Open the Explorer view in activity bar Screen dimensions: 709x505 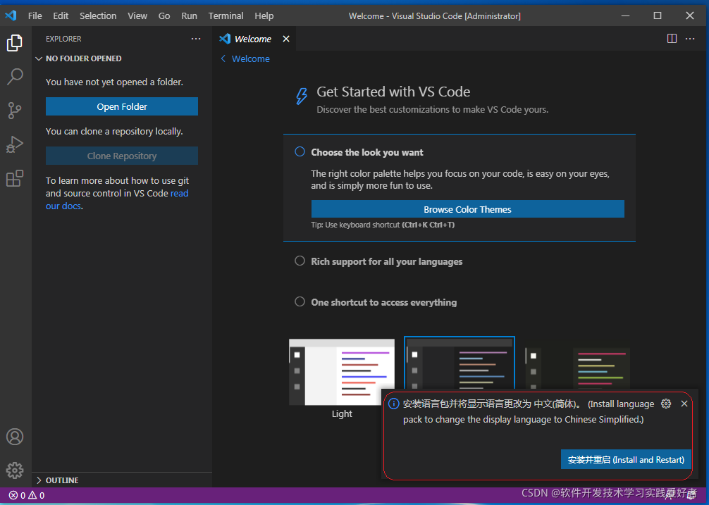pyautogui.click(x=15, y=43)
